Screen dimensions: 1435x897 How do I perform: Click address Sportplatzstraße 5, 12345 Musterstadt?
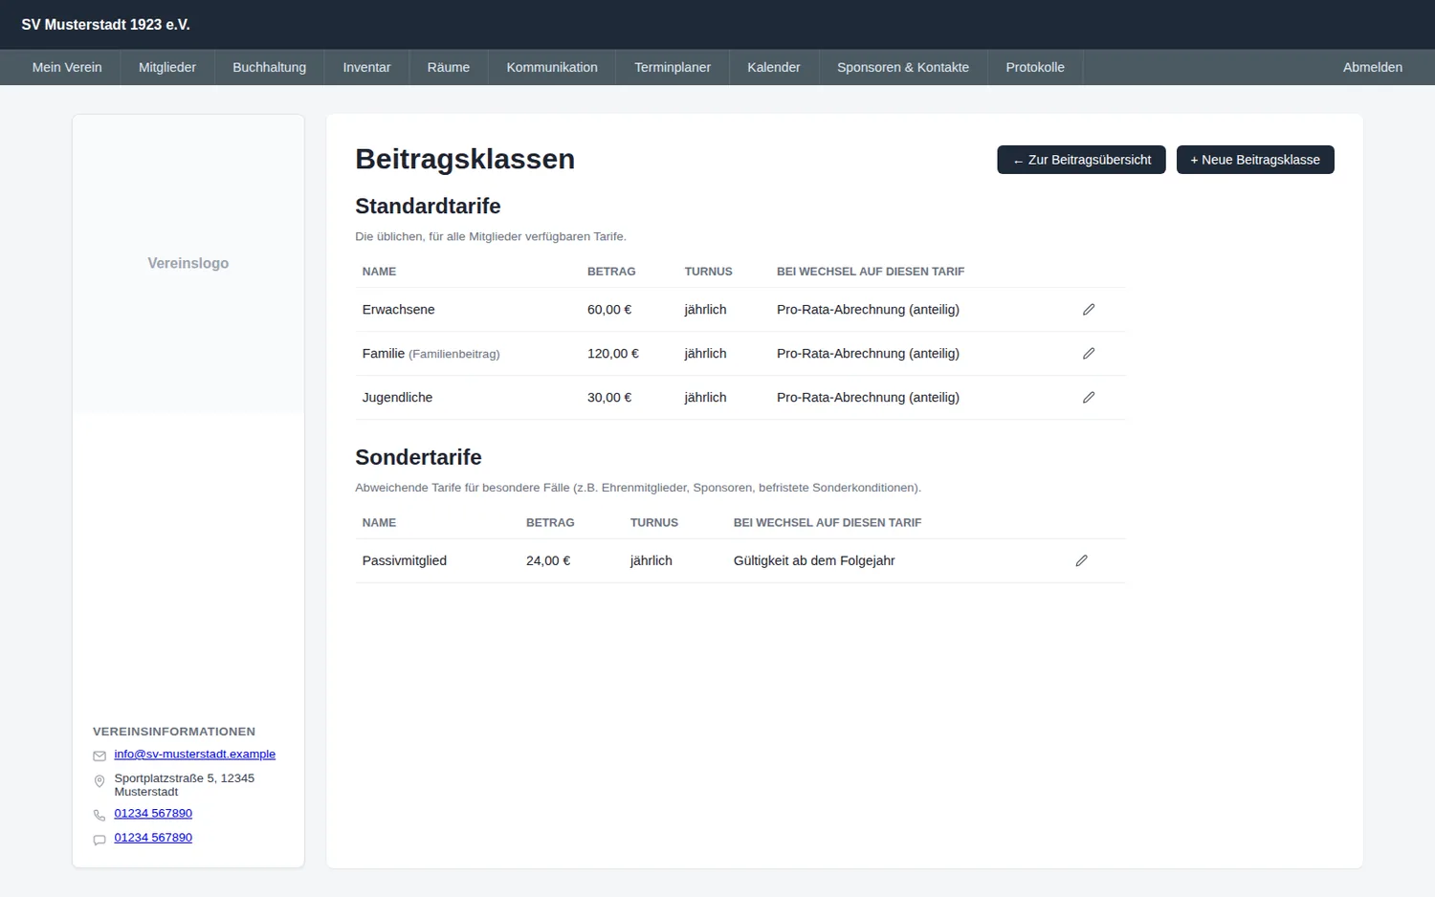point(184,784)
